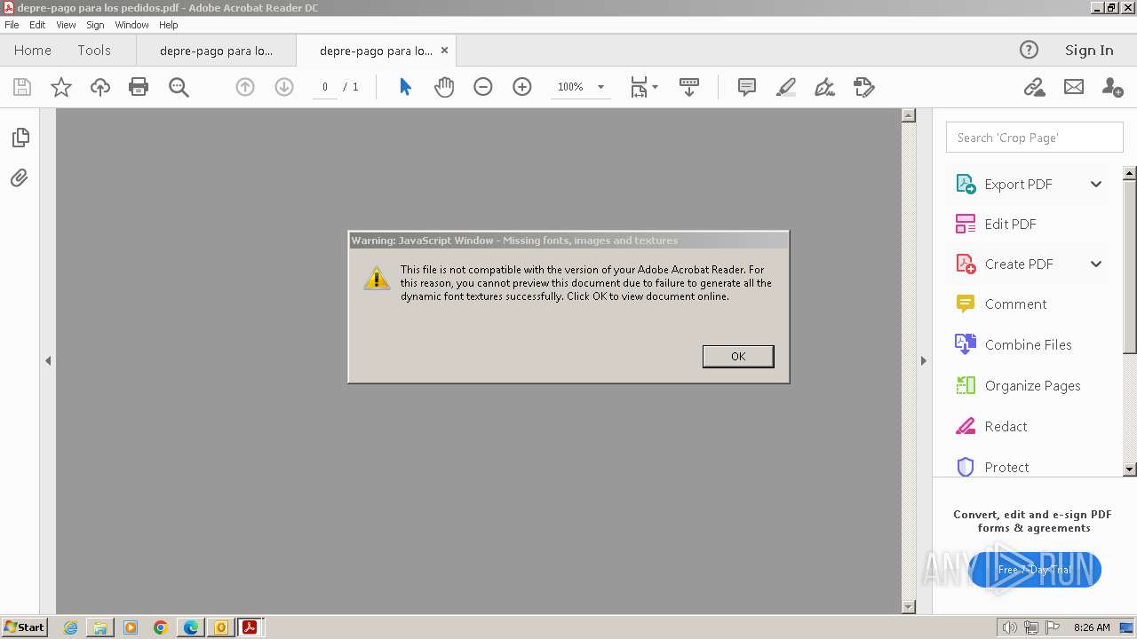Expand Export PDF chevron

click(x=1096, y=184)
